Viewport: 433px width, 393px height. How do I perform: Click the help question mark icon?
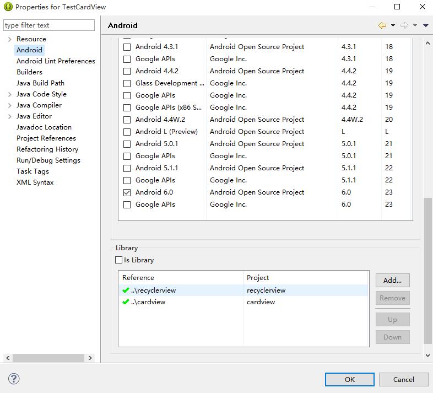(x=14, y=379)
